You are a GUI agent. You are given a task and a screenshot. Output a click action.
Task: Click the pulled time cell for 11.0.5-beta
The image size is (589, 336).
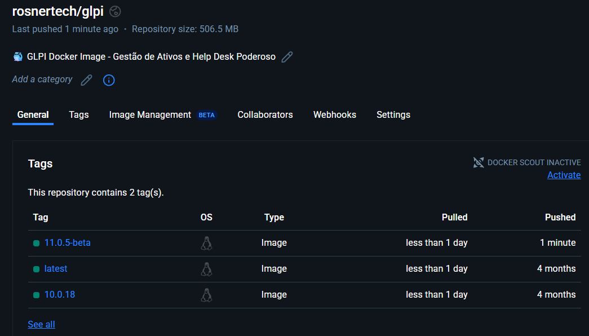coord(437,243)
